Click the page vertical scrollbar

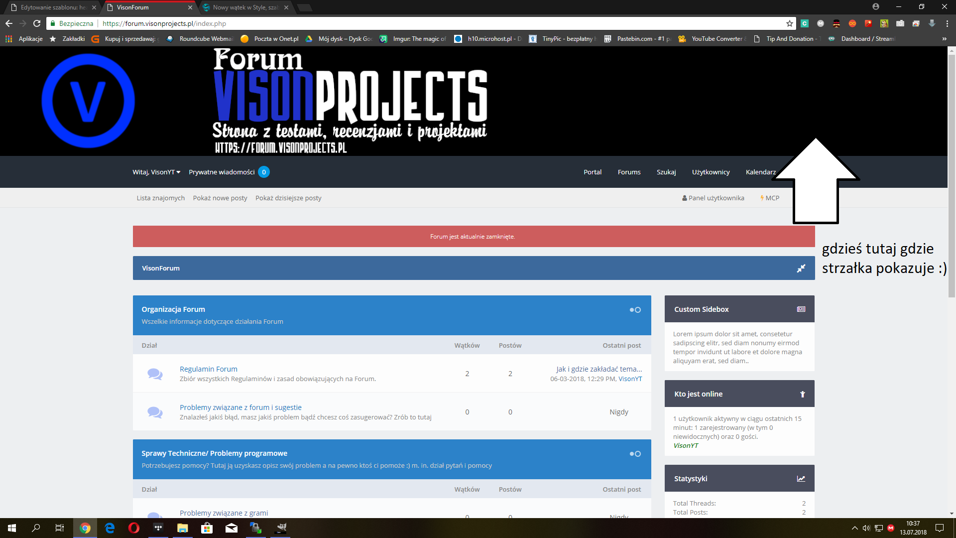click(x=952, y=282)
